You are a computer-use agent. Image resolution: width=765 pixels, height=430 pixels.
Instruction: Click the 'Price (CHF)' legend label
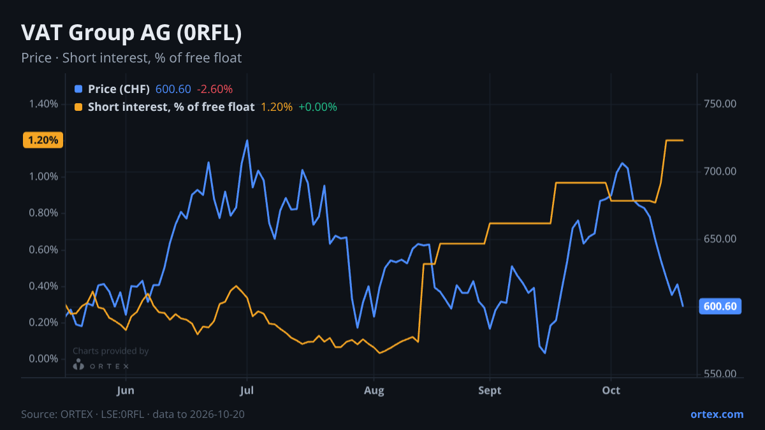pos(119,89)
